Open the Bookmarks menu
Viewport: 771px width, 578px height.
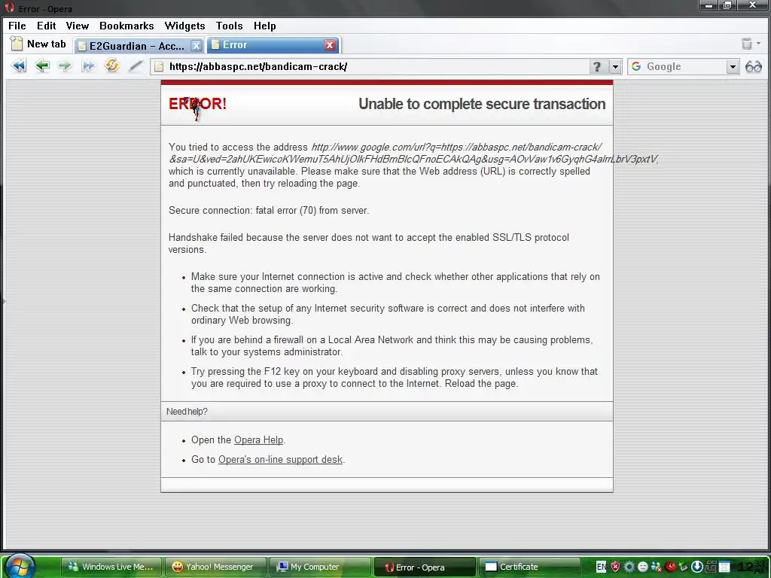click(x=126, y=26)
